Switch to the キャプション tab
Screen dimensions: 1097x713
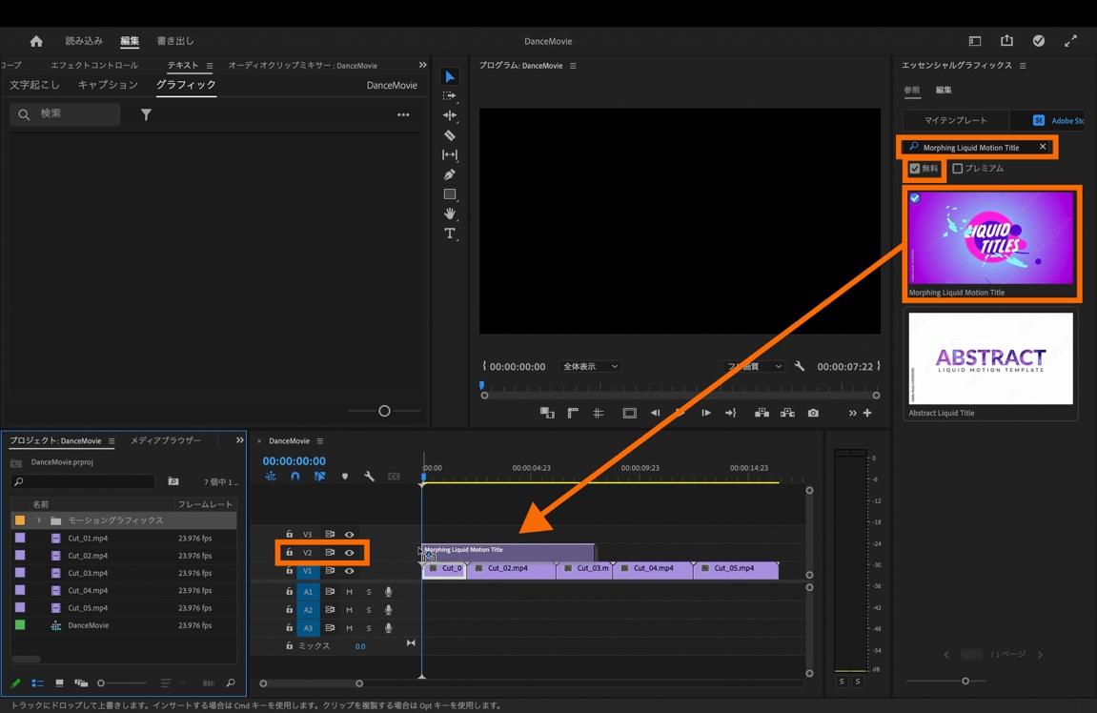(108, 85)
